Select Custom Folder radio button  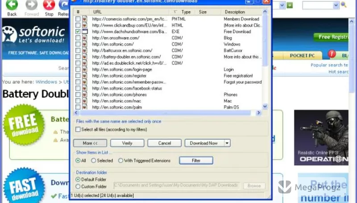[78, 187]
